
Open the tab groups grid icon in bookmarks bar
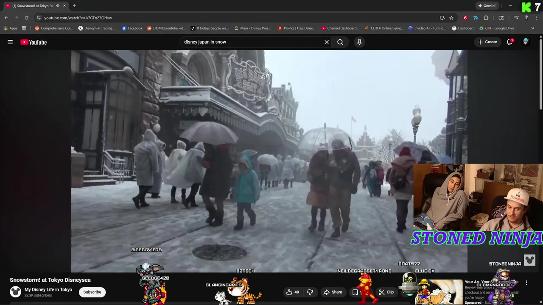pyautogui.click(x=24, y=28)
